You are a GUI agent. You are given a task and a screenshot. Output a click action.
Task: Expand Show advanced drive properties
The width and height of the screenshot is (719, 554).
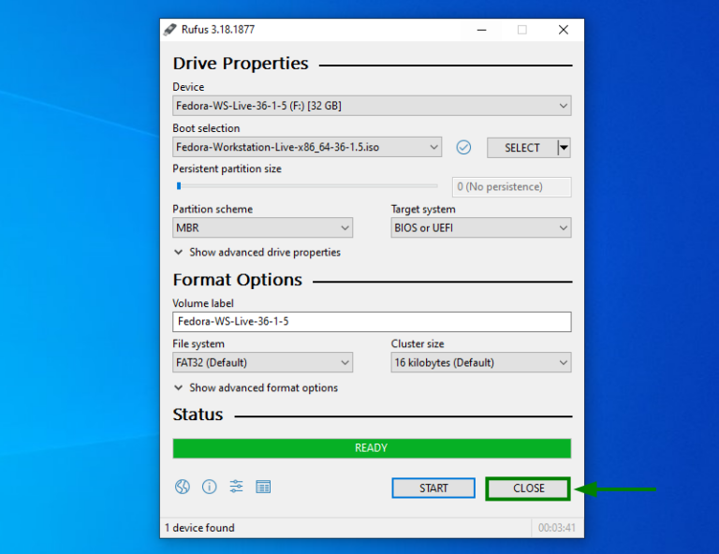[257, 253]
